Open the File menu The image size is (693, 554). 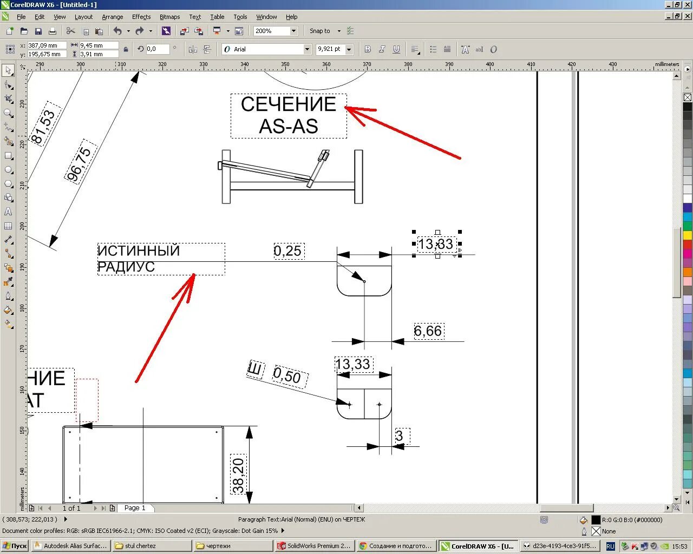(21, 17)
